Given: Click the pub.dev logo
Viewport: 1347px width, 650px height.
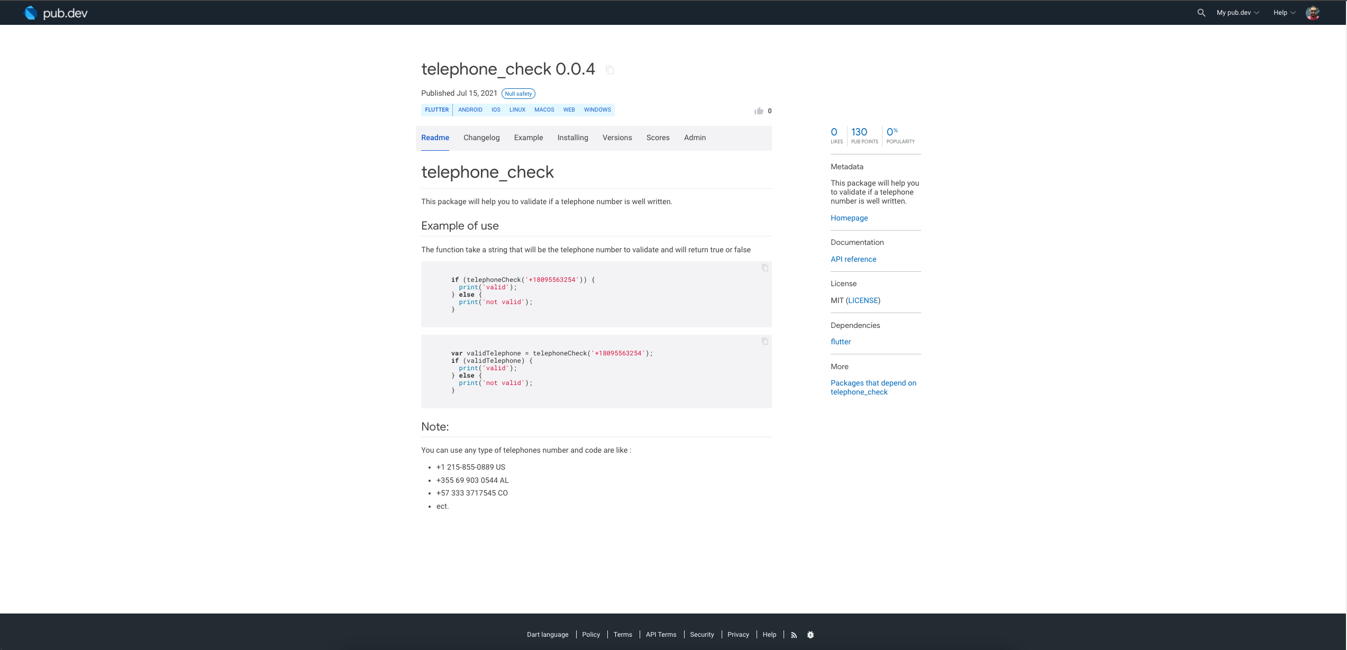Looking at the screenshot, I should click(56, 13).
